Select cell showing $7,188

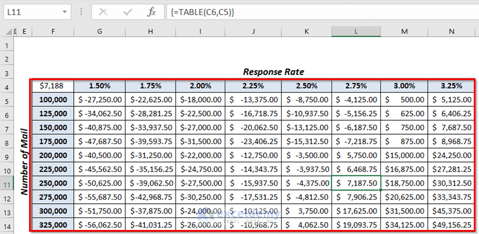[52, 86]
